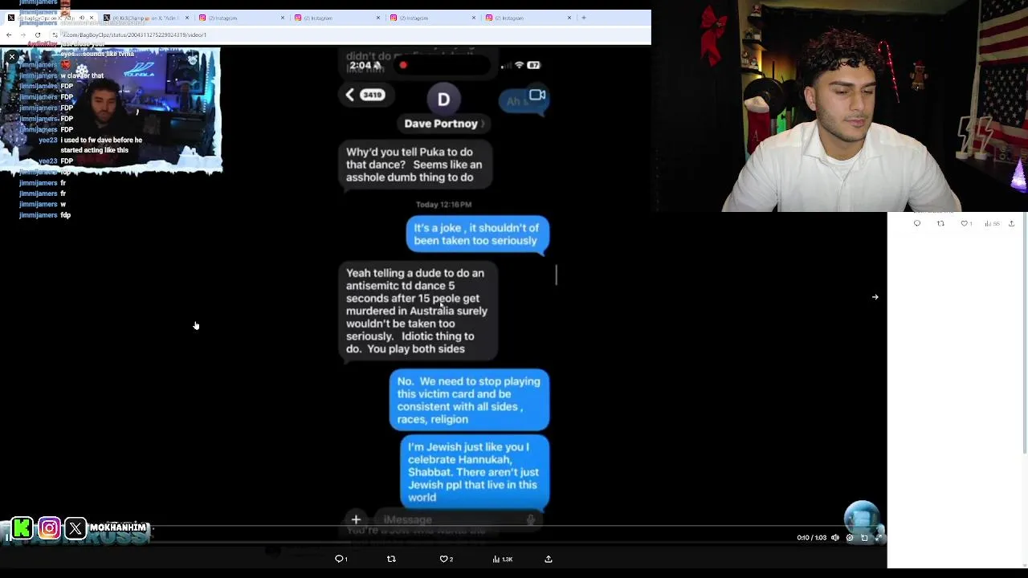This screenshot has width=1028, height=578.
Task: Reply icon in the right side panel
Action: 917,224
